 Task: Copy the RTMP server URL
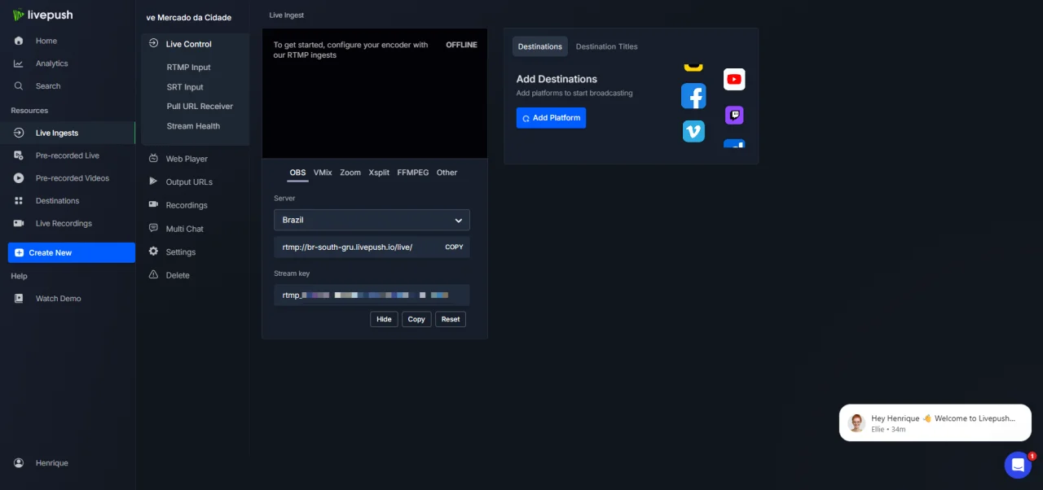pyautogui.click(x=454, y=247)
